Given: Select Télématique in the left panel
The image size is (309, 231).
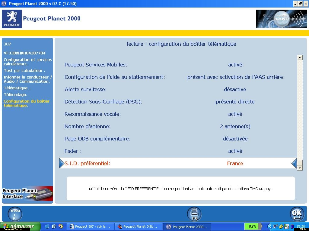Looking at the screenshot, I should click(x=17, y=88).
